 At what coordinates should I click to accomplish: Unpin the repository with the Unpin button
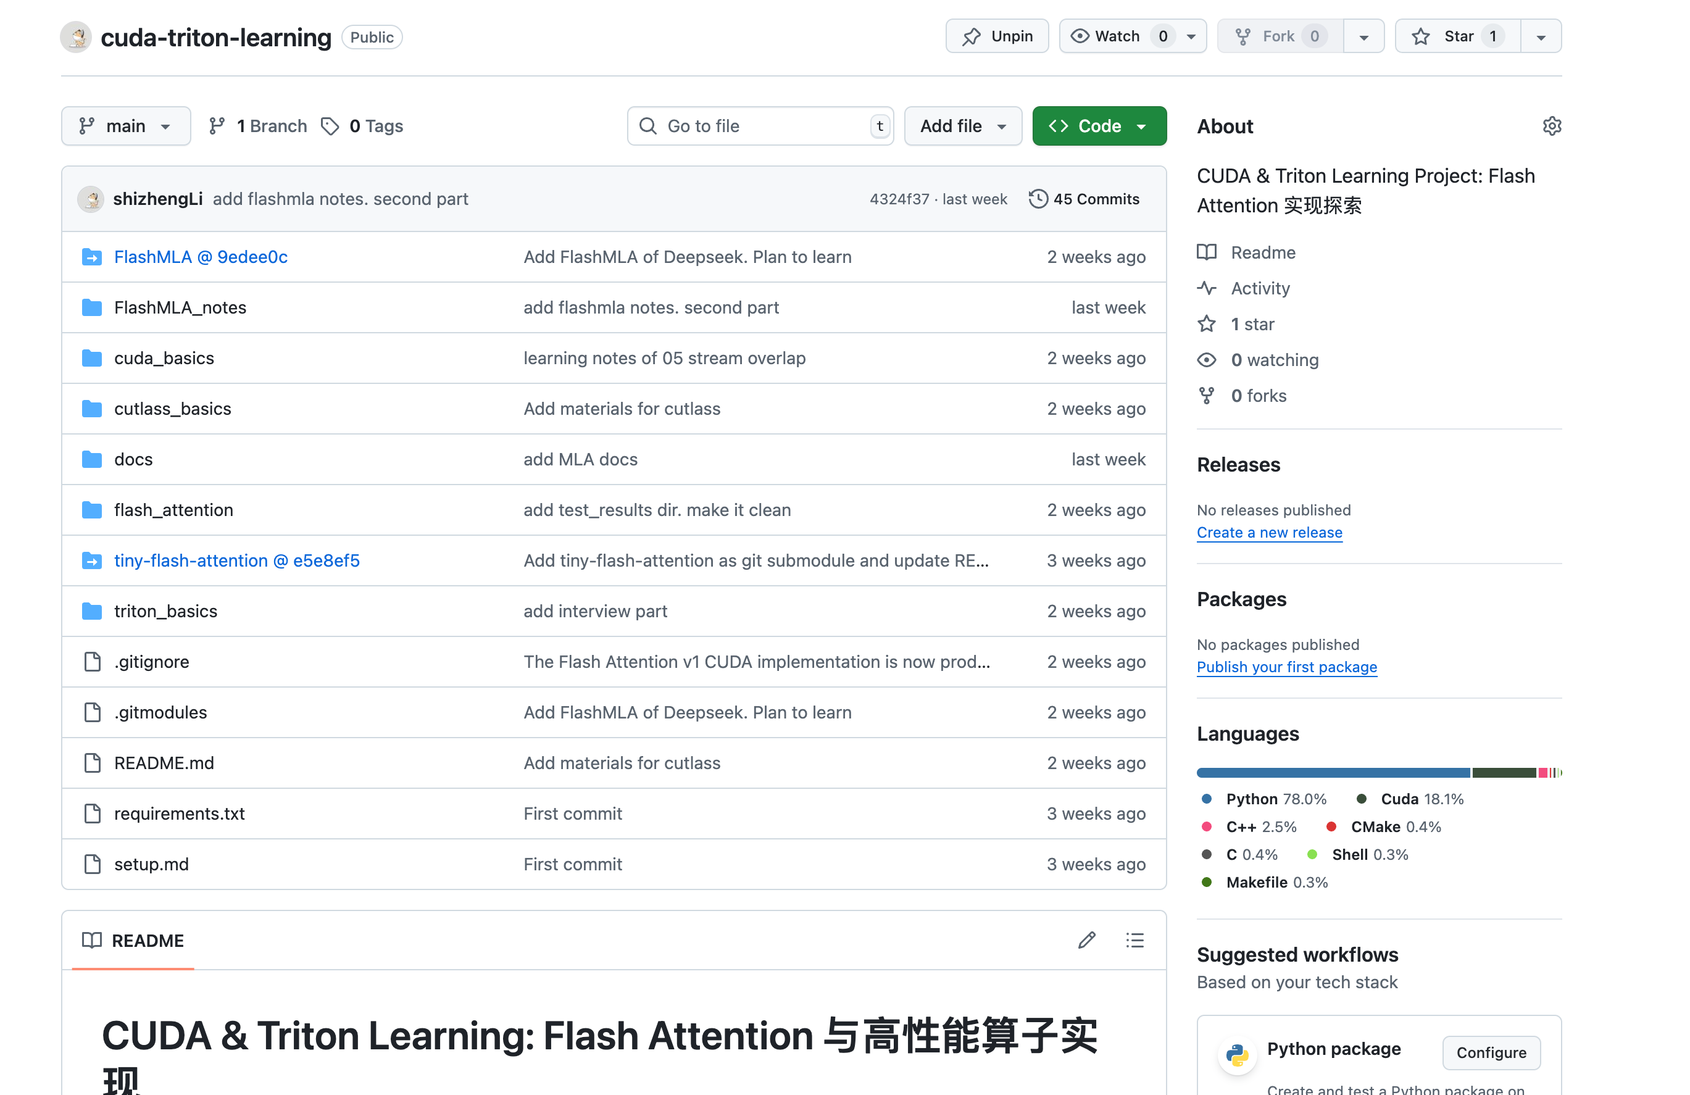pos(997,36)
